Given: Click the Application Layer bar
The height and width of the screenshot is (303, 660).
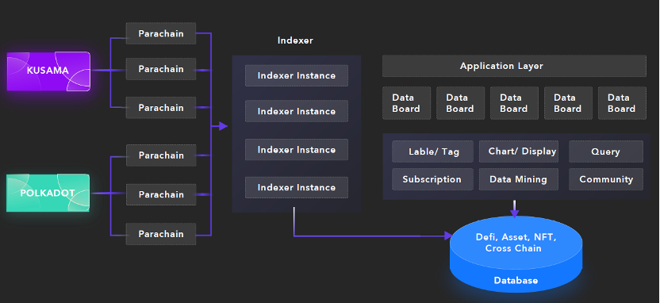Looking at the screenshot, I should tap(514, 66).
